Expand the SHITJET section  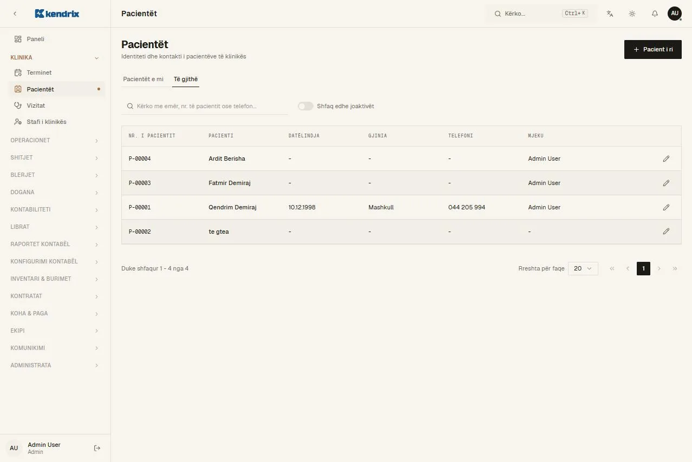55,157
